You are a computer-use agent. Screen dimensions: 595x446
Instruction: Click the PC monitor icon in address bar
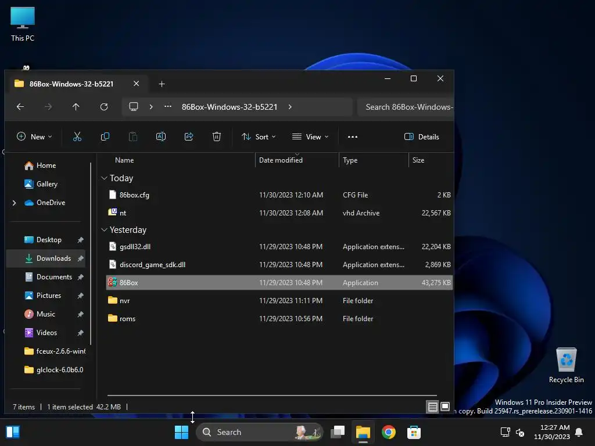(x=134, y=107)
